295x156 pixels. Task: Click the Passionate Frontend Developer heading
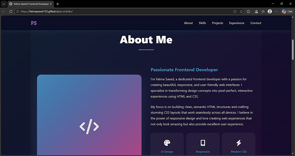(x=184, y=70)
